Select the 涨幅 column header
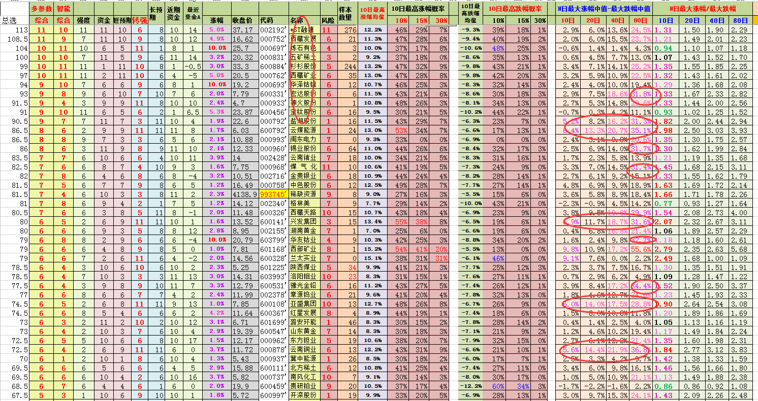This screenshot has width=758, height=401. (216, 20)
